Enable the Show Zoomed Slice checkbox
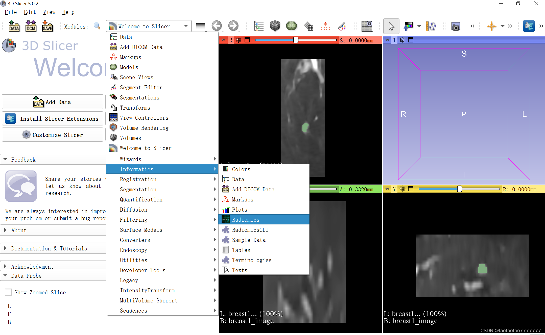545x335 pixels. (9, 292)
